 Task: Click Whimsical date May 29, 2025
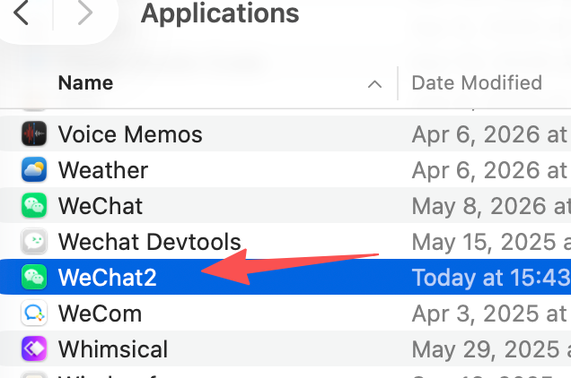491,349
